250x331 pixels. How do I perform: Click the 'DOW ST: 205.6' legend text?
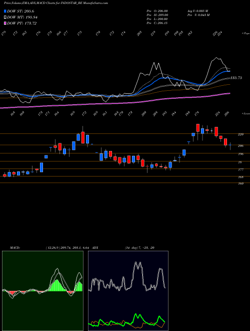coord(20,11)
